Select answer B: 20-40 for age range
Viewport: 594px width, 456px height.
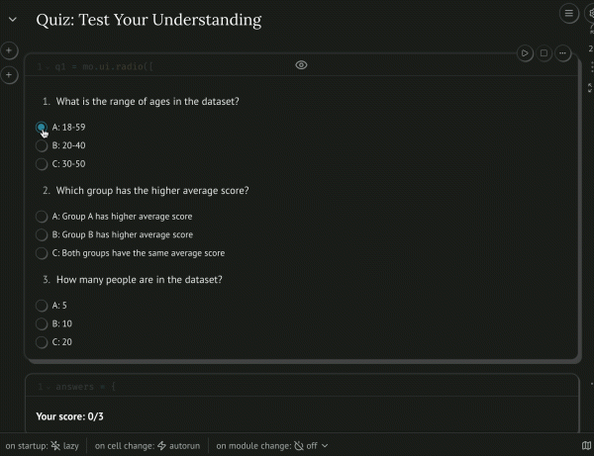[42, 146]
